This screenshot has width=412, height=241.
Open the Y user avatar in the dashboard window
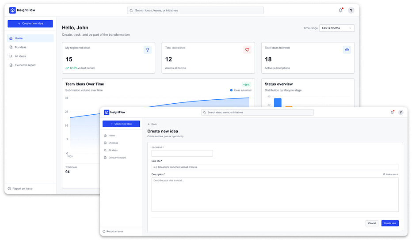(x=351, y=10)
